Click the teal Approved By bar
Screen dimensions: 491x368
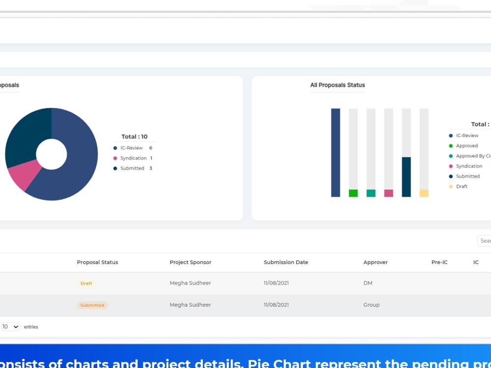point(371,193)
